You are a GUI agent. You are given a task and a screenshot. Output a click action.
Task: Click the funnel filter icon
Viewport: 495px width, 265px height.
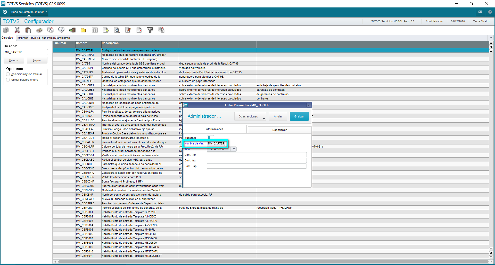pyautogui.click(x=150, y=30)
